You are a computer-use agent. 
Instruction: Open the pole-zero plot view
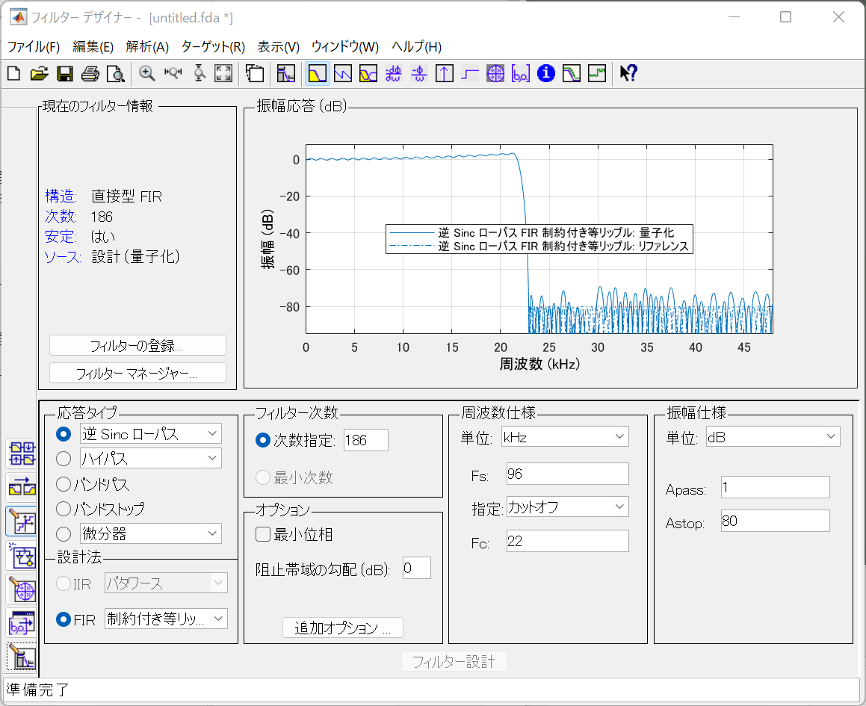click(495, 73)
